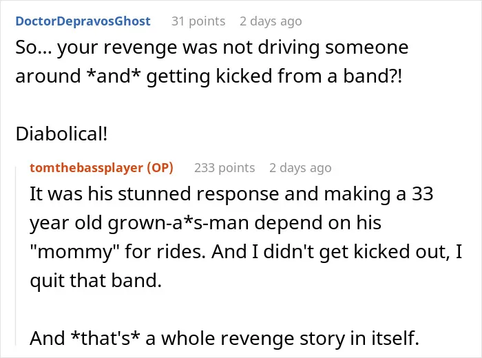The height and width of the screenshot is (358, 482).
Task: Open the OP reply's "2 days ago" permalink
Action: tap(300, 168)
